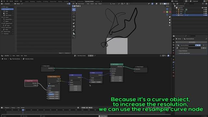Open the operation dropdown in Scale vector node
Screen dimensions: 208x117
click(96, 78)
